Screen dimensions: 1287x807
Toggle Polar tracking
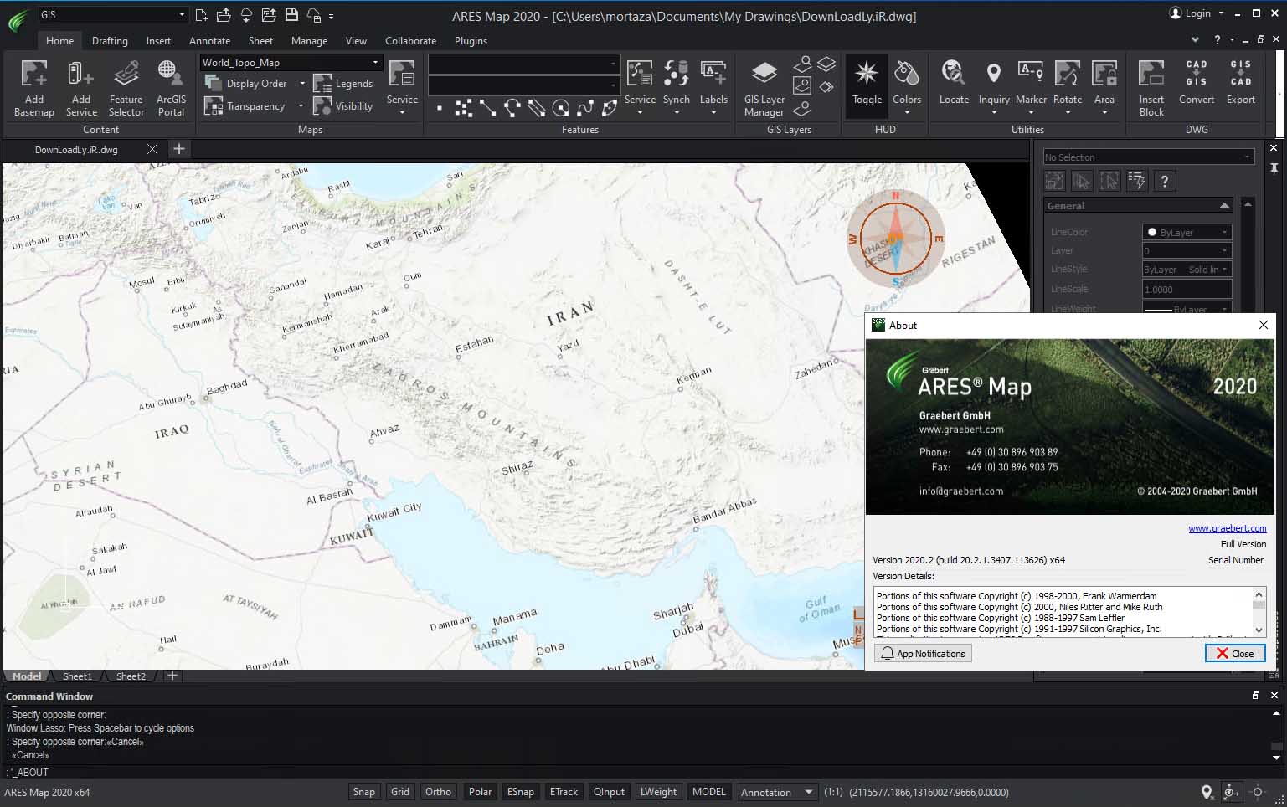click(x=480, y=792)
